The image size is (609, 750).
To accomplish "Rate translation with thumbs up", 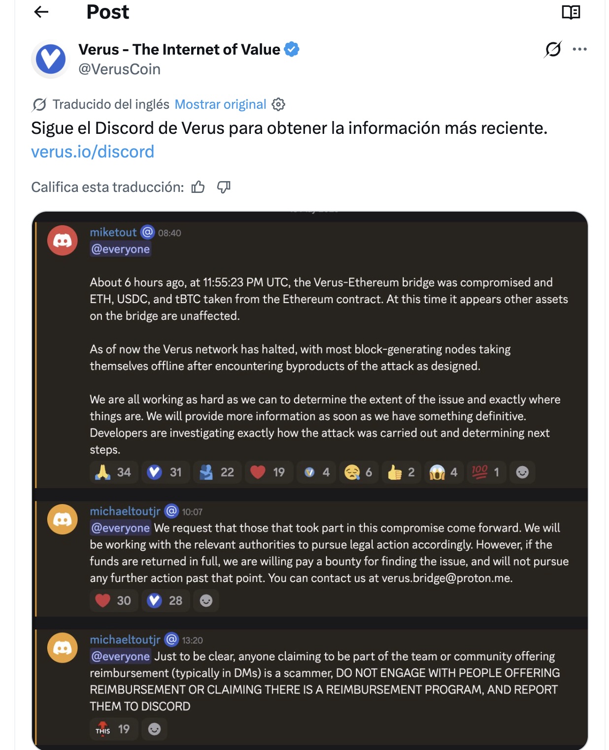I will (198, 187).
